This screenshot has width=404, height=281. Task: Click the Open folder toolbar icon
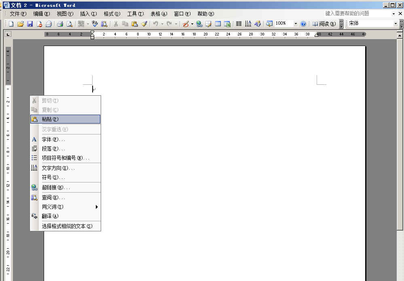click(20, 24)
